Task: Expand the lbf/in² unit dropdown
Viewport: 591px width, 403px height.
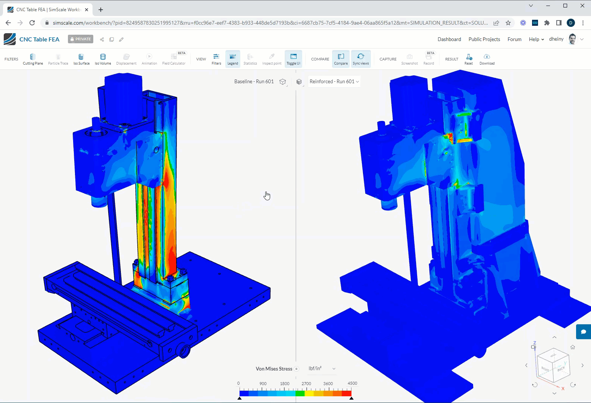Action: (322, 369)
